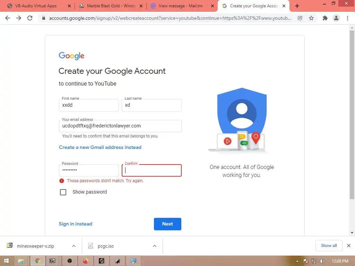Image resolution: width=355 pixels, height=266 pixels.
Task: Select the Create your Google Account tab
Action: click(x=254, y=6)
